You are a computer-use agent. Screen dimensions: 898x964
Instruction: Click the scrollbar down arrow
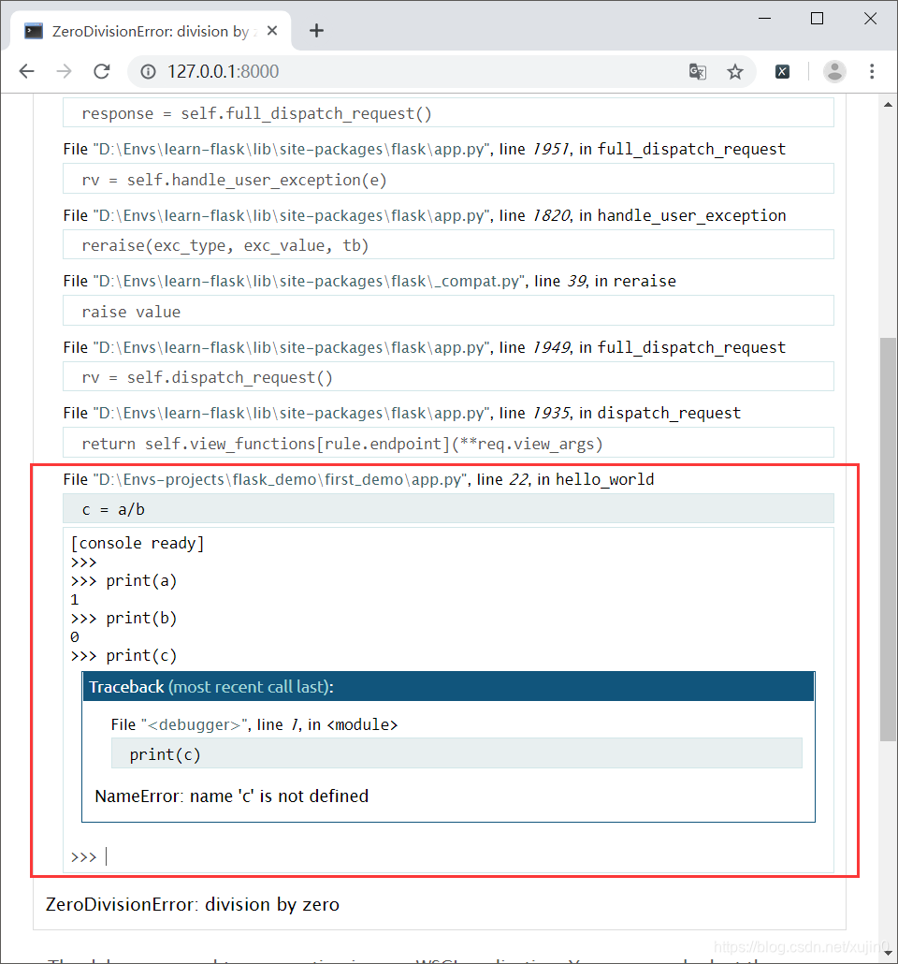click(888, 954)
